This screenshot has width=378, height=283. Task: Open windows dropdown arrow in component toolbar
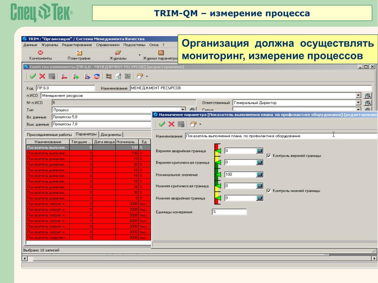pos(147,77)
